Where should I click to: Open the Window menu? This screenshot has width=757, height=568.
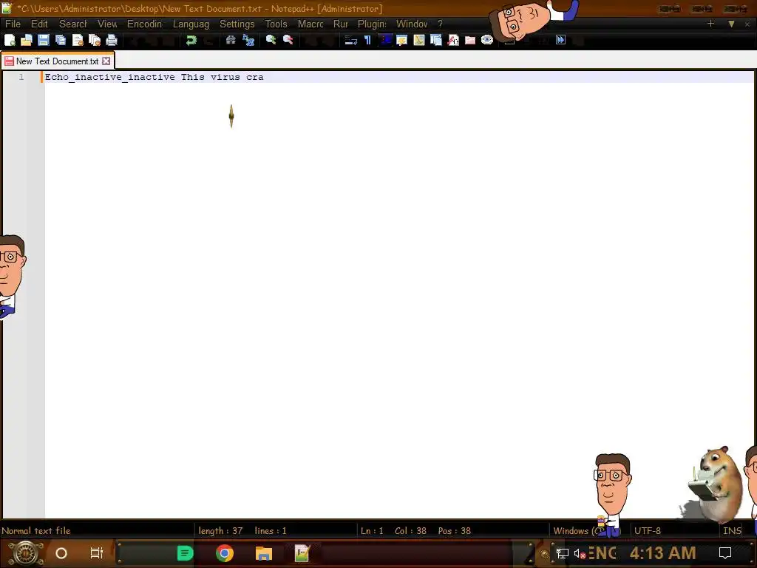coord(411,24)
